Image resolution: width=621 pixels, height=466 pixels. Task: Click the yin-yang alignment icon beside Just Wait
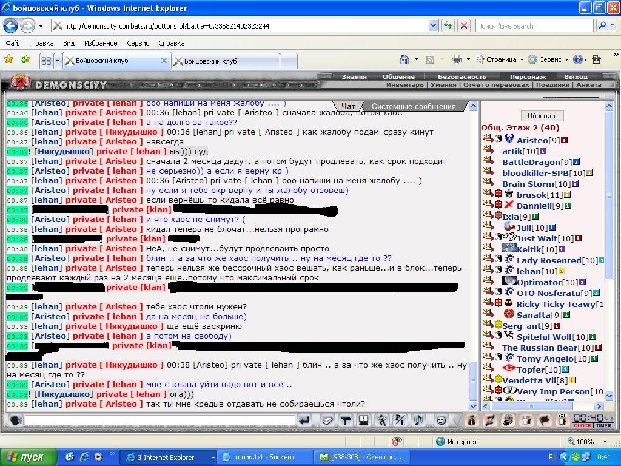(x=498, y=237)
